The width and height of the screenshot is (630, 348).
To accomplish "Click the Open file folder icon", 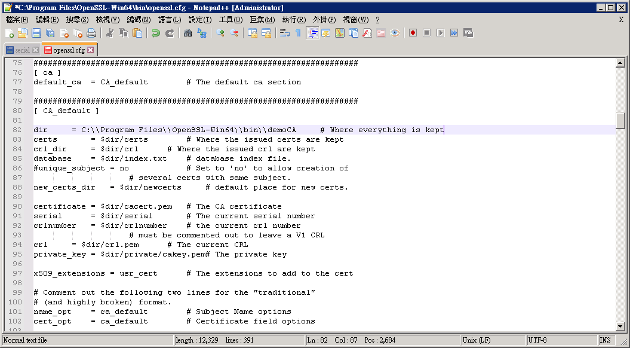I will (x=23, y=33).
